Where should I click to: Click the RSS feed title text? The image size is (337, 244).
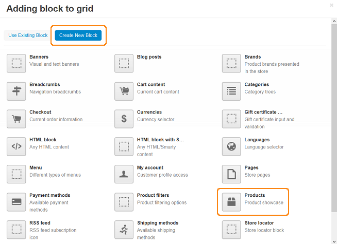tap(40, 223)
